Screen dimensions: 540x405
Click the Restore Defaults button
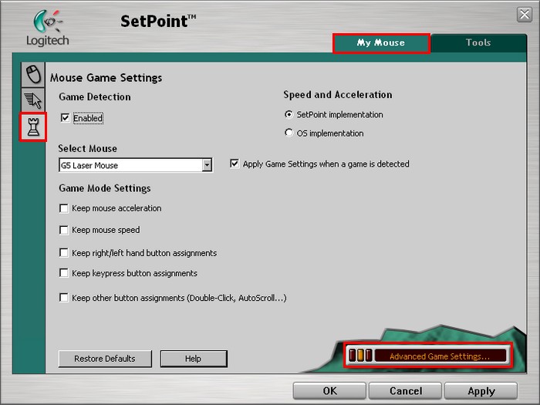point(105,359)
